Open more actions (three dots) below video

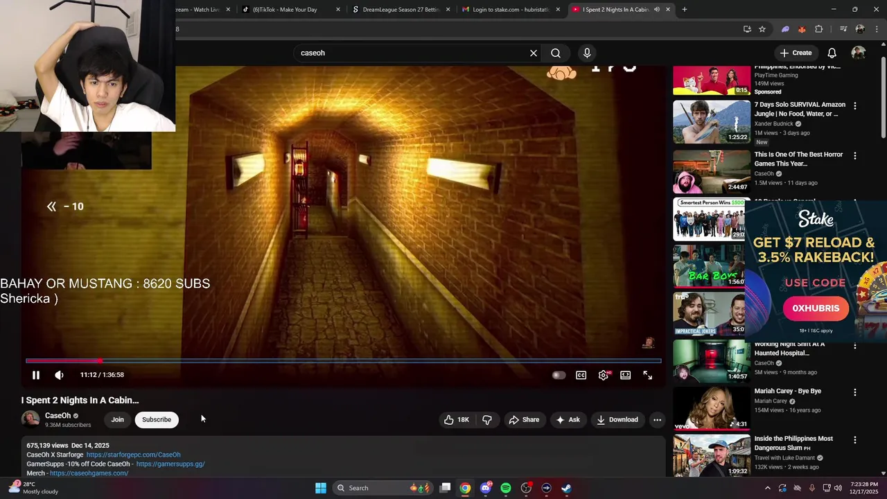[657, 419]
